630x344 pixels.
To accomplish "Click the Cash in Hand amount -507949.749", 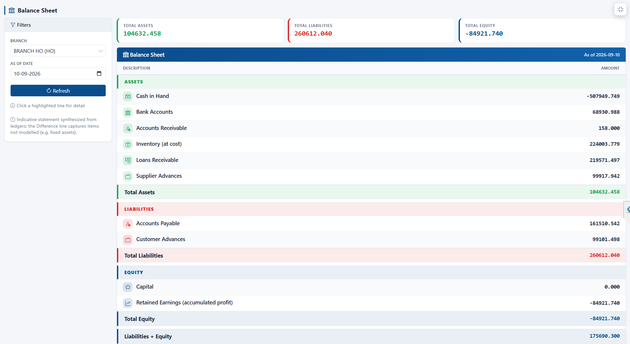I will tap(603, 96).
